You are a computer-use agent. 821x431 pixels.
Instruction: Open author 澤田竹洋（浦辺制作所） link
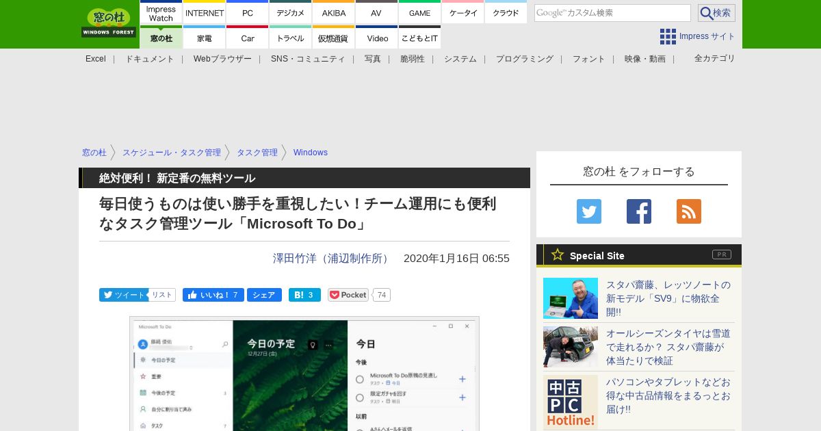click(333, 259)
